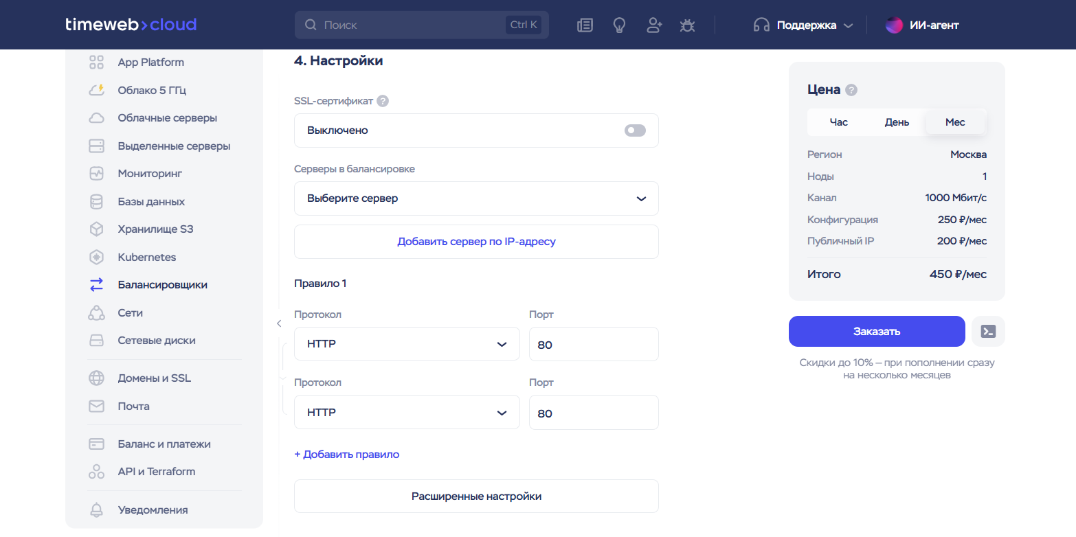Click the Сети network icon
The image size is (1076, 537).
(x=96, y=313)
